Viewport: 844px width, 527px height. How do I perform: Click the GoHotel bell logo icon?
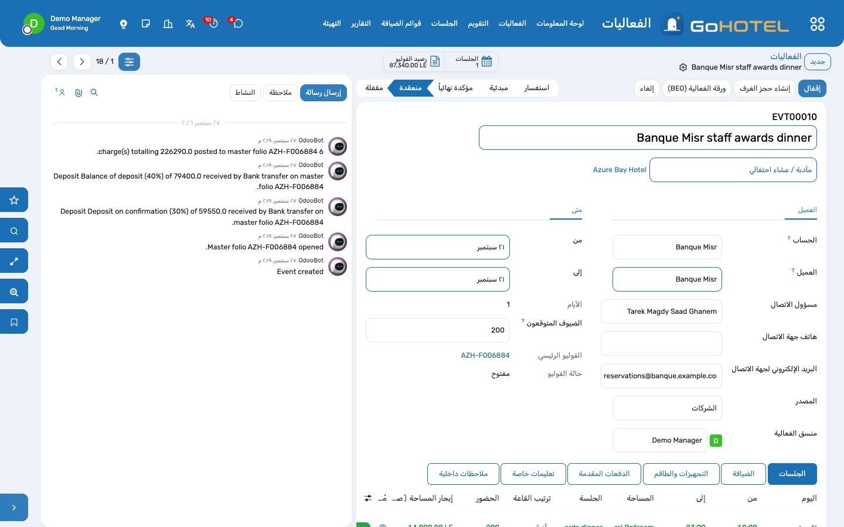click(672, 25)
